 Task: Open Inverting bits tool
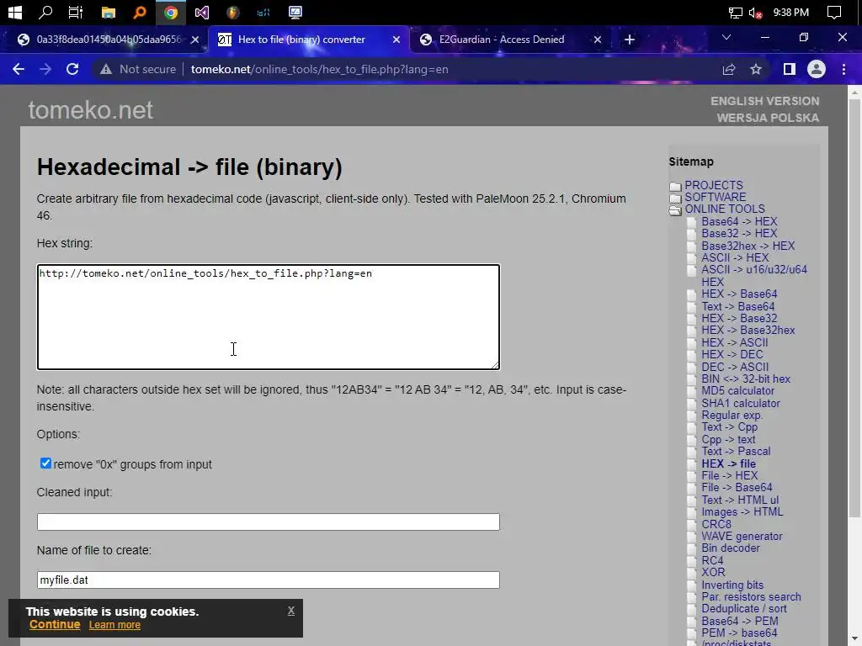pos(732,585)
